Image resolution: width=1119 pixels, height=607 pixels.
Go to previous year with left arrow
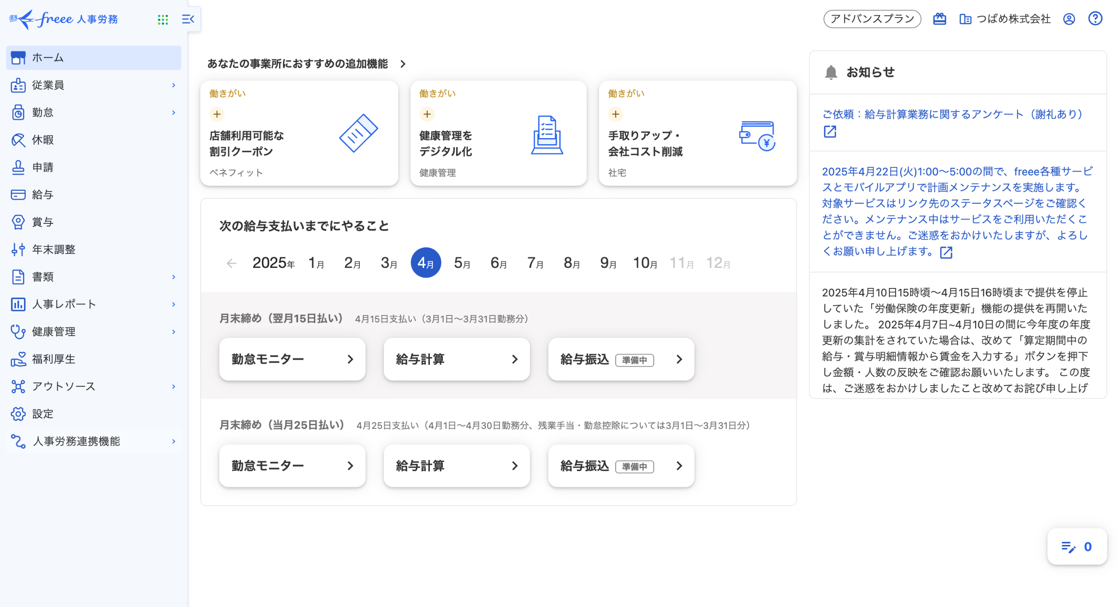click(x=231, y=263)
